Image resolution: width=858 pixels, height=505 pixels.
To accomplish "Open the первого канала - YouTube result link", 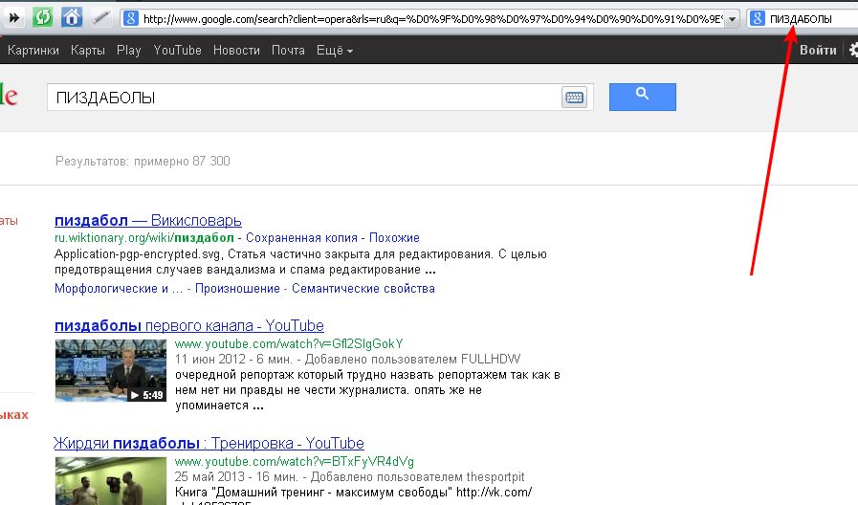I will (x=188, y=325).
